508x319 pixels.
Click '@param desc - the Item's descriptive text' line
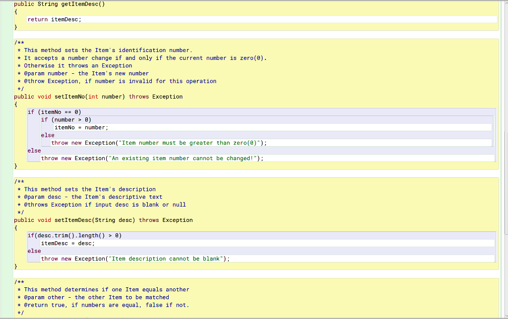[93, 197]
